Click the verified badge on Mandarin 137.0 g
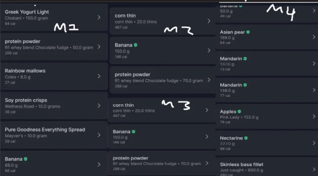The height and width of the screenshot is (176, 318). tap(245, 59)
